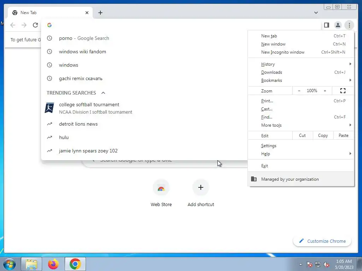Open a new tab with the plus icon

click(100, 13)
